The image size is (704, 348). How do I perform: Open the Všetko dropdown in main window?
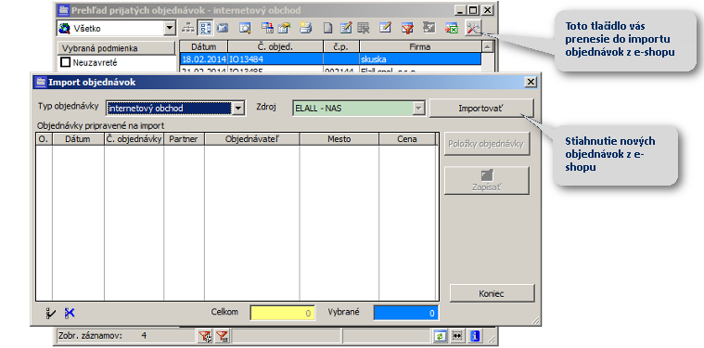click(x=169, y=28)
